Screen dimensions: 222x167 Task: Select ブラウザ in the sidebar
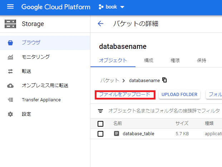(45, 43)
